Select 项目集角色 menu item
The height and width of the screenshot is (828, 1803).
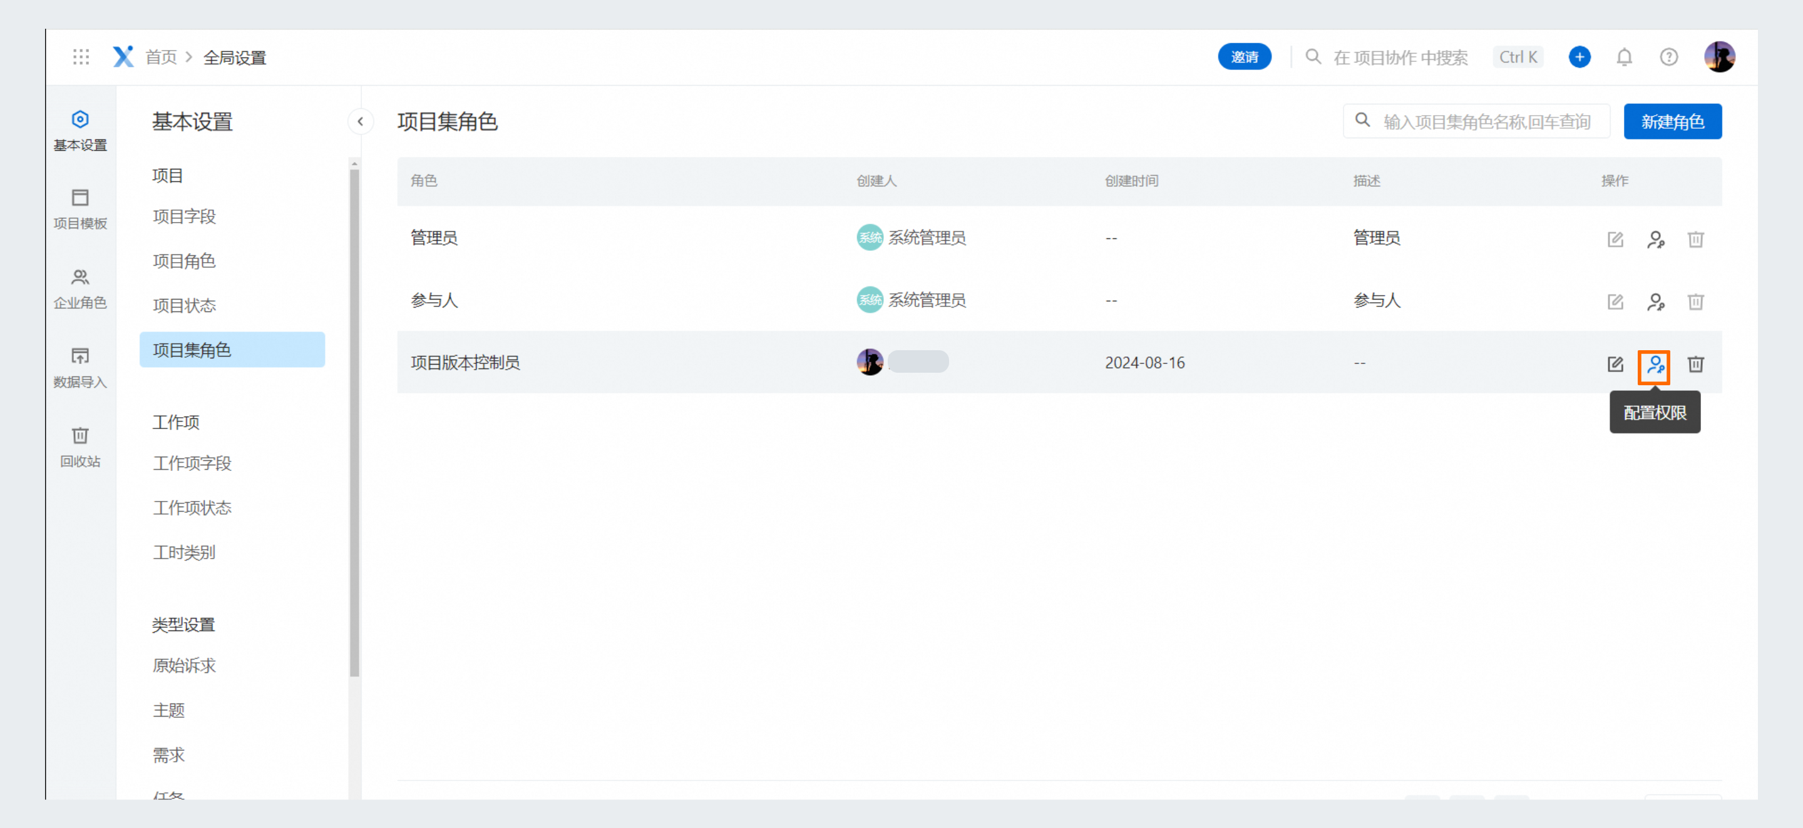coord(232,350)
